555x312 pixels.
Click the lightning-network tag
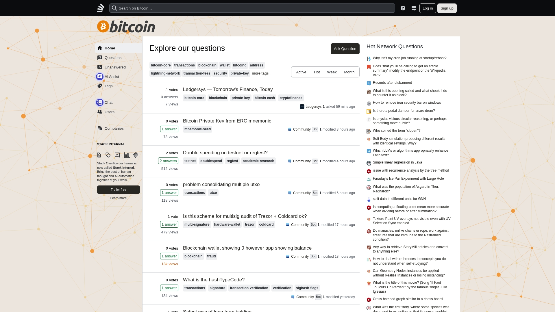[x=165, y=73]
